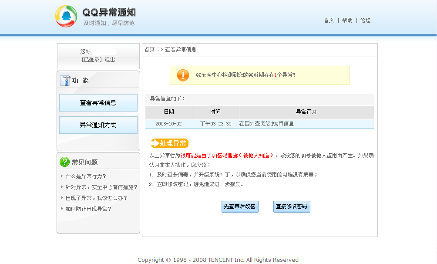
Task: Open FAQ 出现了异常,我该怎么办?
Action: (96, 198)
